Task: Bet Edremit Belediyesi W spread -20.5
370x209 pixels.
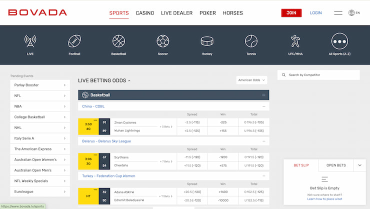Action: click(192, 200)
